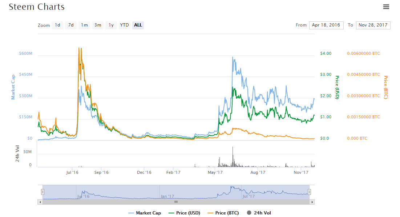The height and width of the screenshot is (217, 400).
Task: Click the Dec '16 x-axis label
Action: 144,172
